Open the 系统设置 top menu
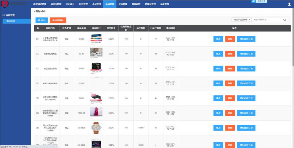Screen dimensions: 294x148 coord(165,4)
